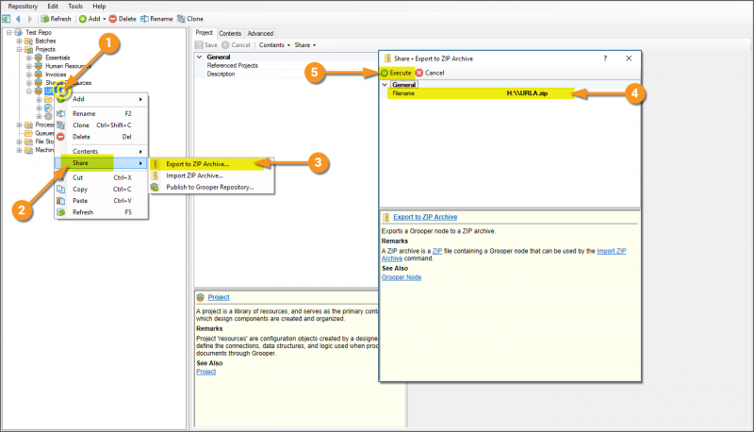
Task: Click the Test Repo root node icon
Action: click(x=18, y=32)
